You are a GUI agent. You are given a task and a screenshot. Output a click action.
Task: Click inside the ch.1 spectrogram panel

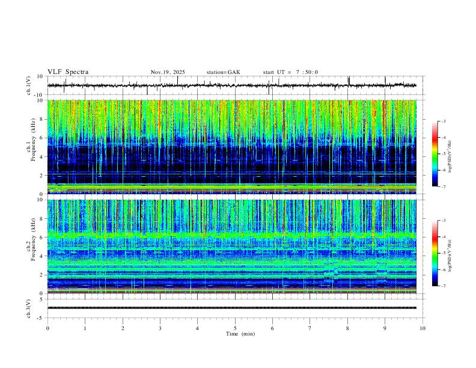(232, 147)
